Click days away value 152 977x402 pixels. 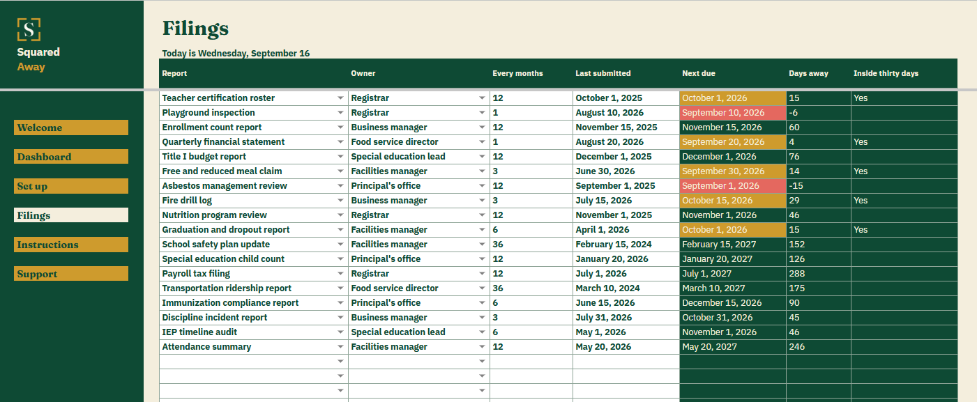click(x=819, y=245)
